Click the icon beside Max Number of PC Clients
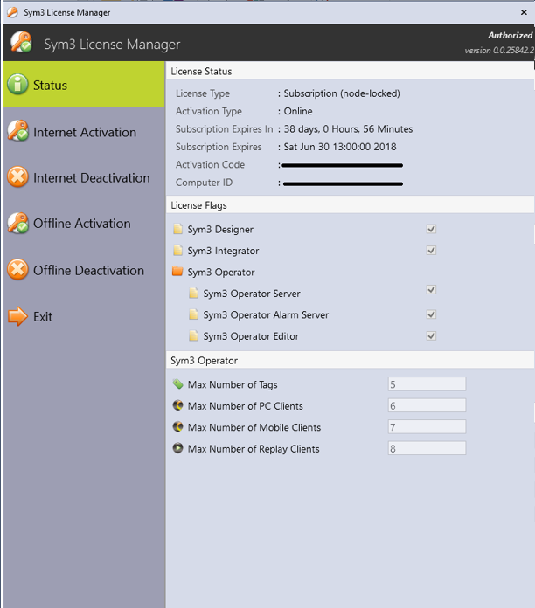The height and width of the screenshot is (608, 535). pyautogui.click(x=177, y=405)
